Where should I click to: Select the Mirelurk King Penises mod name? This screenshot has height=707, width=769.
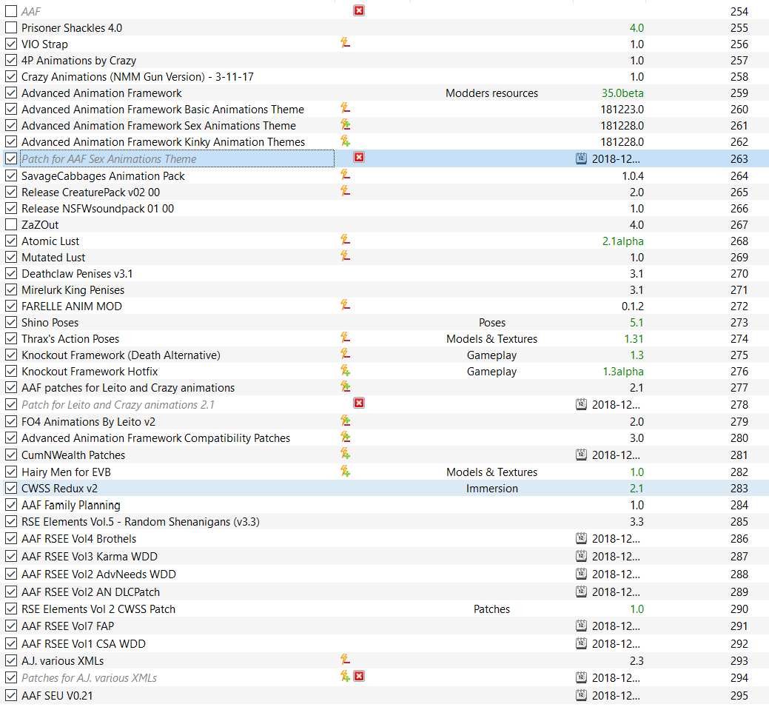(73, 290)
